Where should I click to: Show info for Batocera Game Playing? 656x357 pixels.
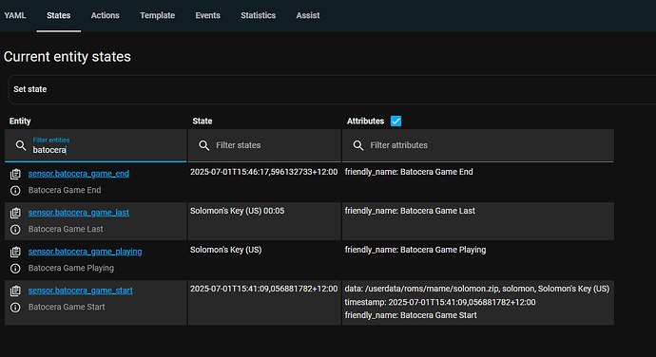point(15,269)
